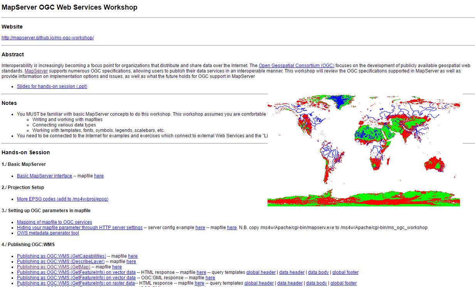Open the mapserver.github.io/ms-ogc-workshop website link
The height and width of the screenshot is (287, 475).
pos(48,38)
